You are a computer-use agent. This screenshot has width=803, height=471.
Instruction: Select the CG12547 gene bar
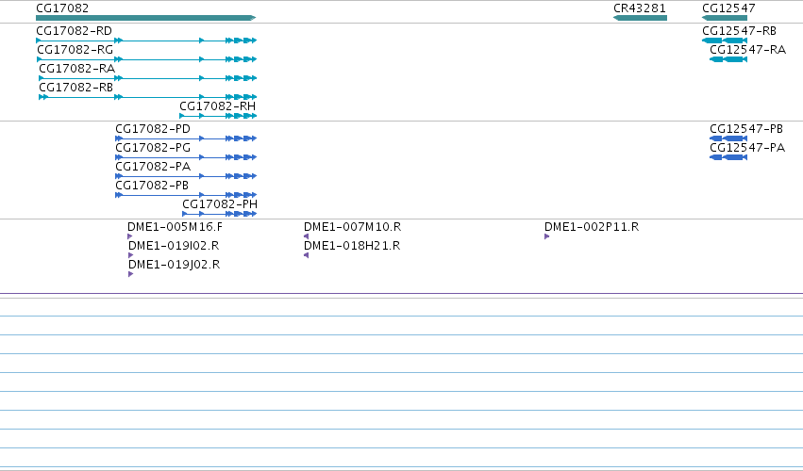coord(725,18)
